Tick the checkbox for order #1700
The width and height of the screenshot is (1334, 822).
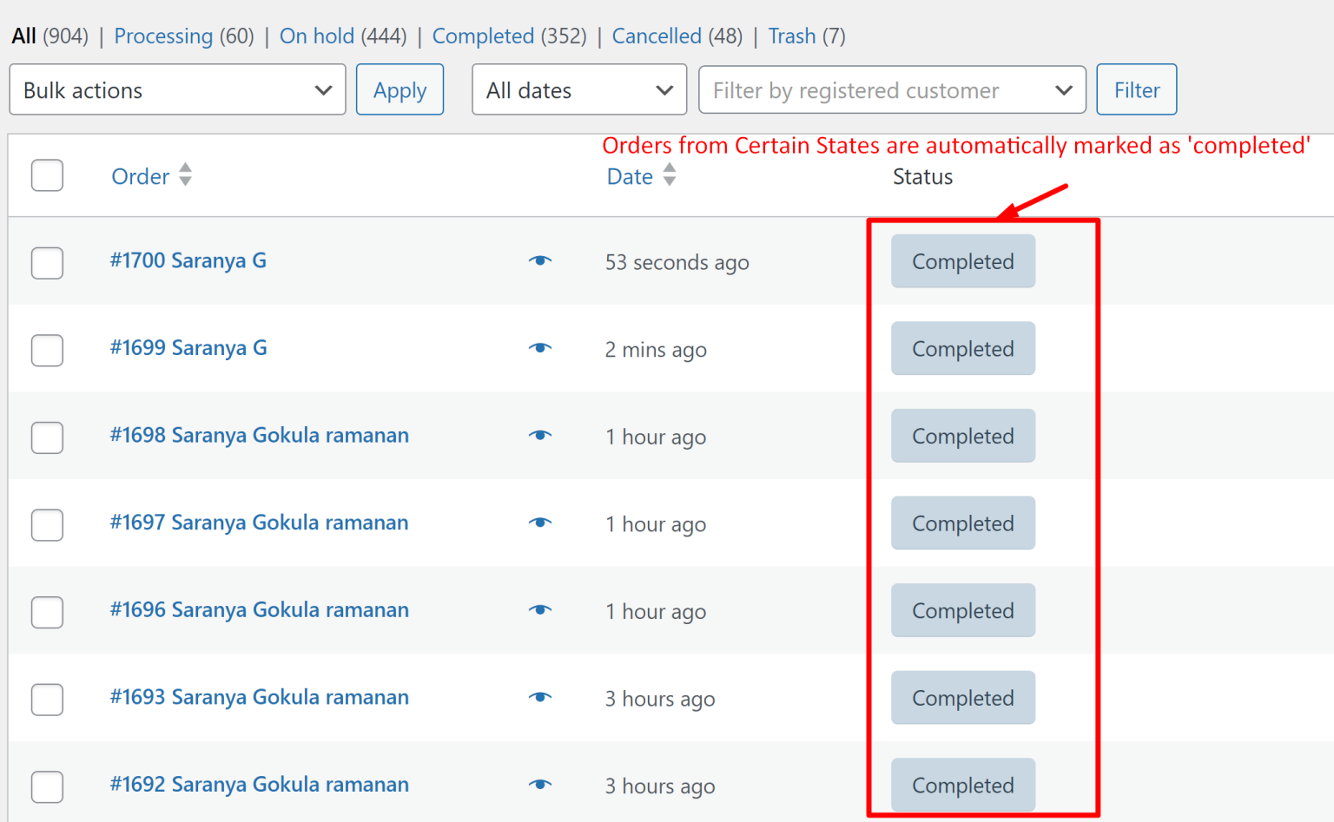tap(47, 263)
